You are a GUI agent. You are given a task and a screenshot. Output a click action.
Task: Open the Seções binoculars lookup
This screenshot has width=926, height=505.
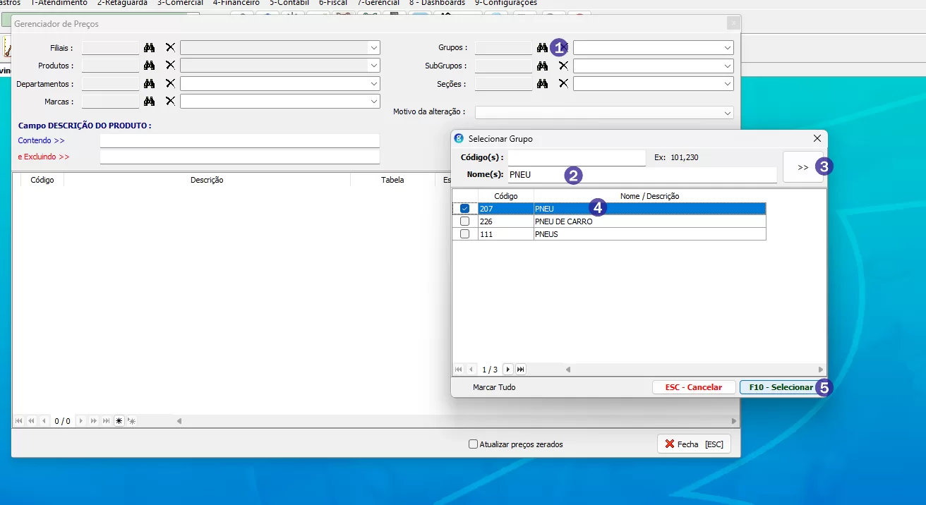pyautogui.click(x=542, y=84)
